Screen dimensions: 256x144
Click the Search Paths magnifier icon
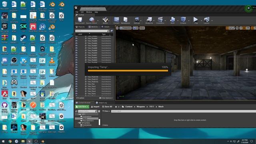click(96, 111)
